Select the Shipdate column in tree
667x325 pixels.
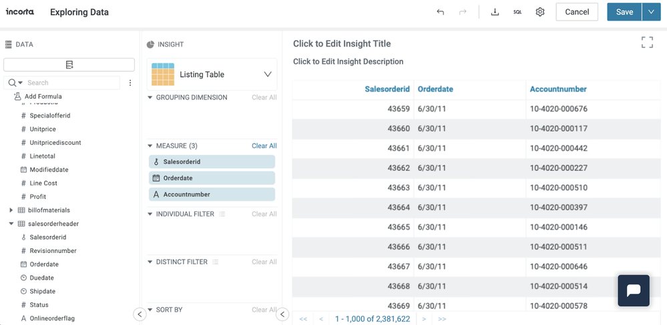tap(42, 292)
